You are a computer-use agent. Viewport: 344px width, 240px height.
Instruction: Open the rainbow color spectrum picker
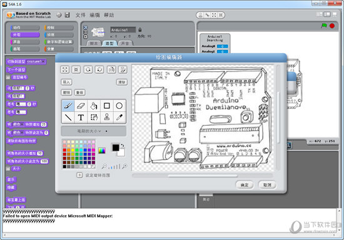point(101,151)
